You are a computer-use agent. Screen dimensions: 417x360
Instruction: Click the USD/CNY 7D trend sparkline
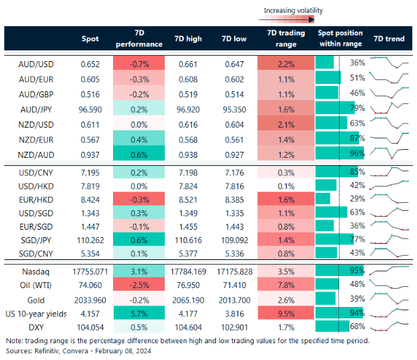point(389,171)
